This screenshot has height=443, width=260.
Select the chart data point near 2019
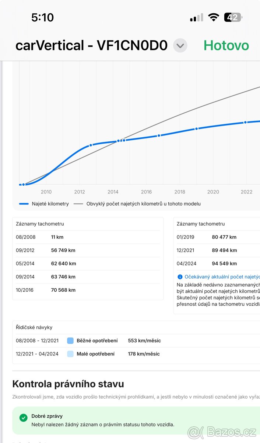click(196, 129)
